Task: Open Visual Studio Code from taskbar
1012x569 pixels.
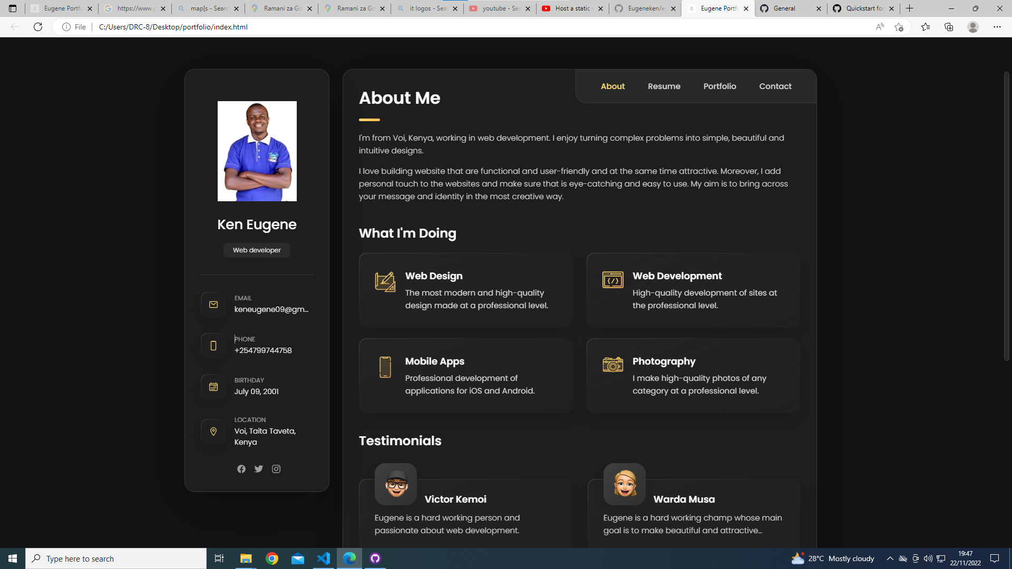Action: pyautogui.click(x=324, y=558)
